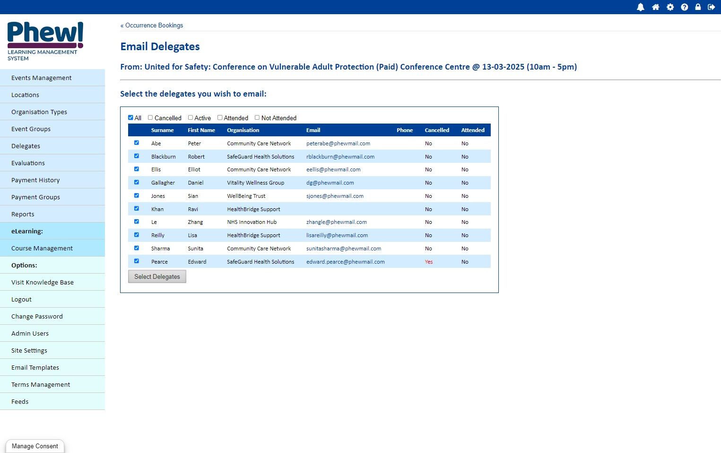Click the Phone column header

click(x=405, y=130)
